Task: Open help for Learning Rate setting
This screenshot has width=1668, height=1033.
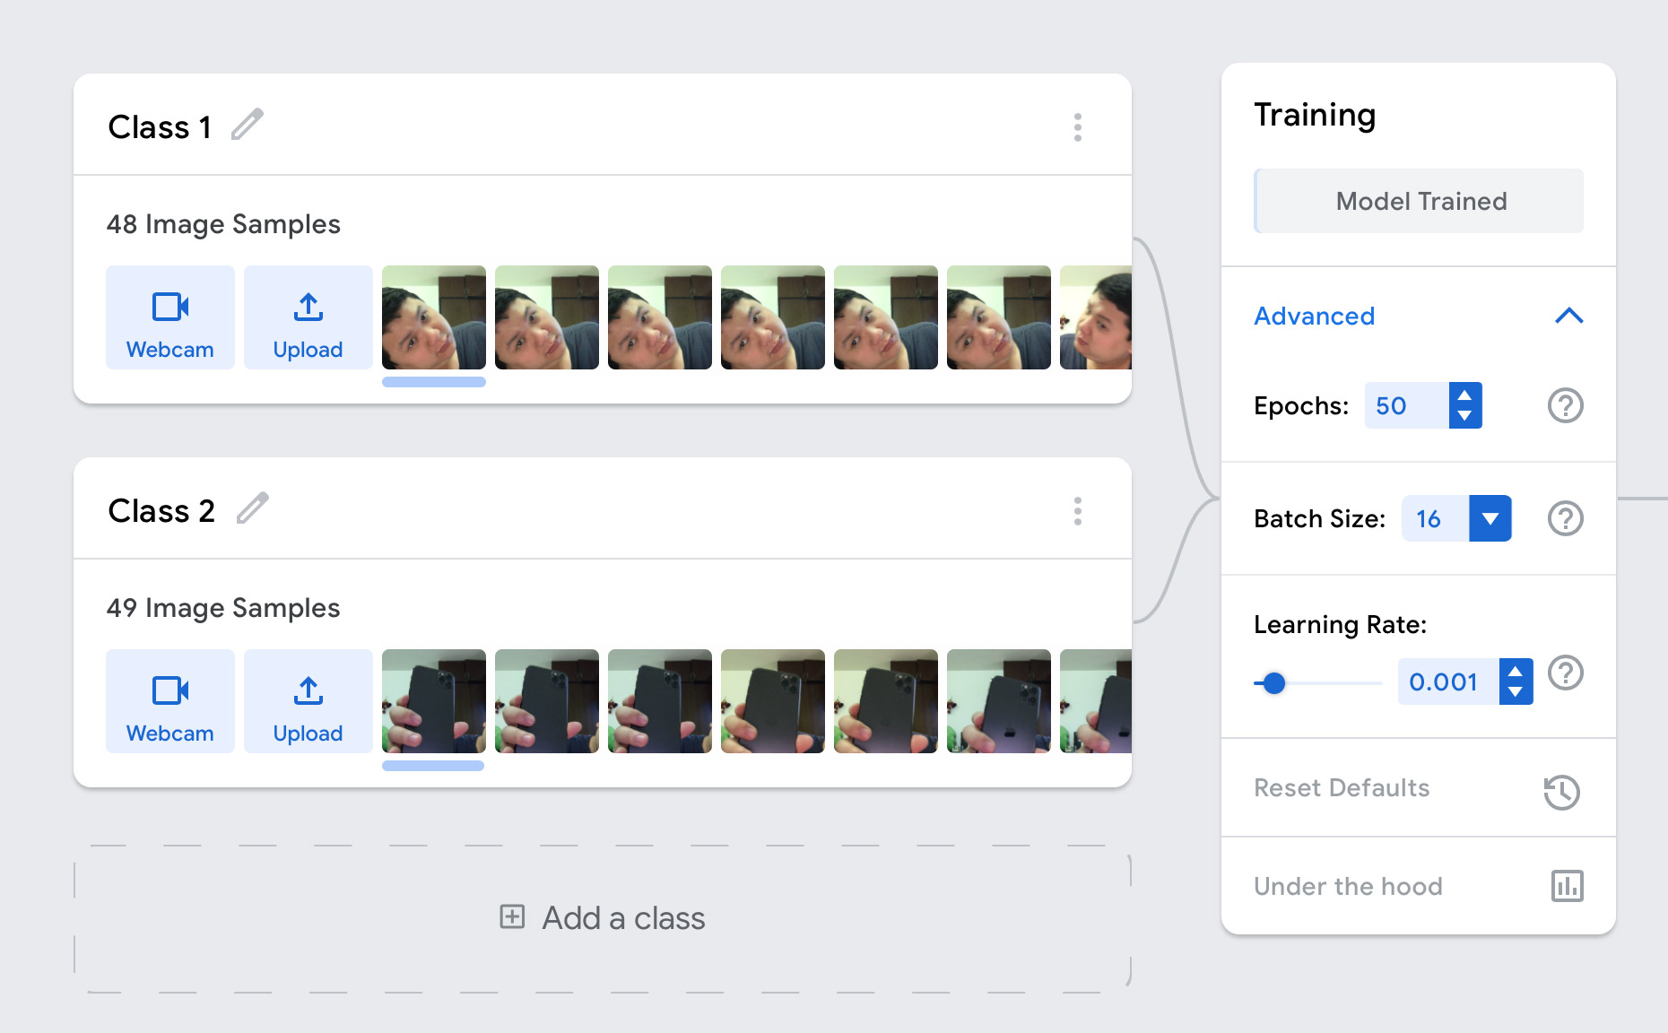Action: coord(1566,673)
